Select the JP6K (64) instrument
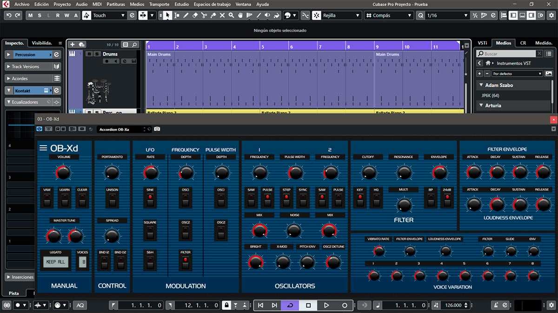The width and height of the screenshot is (558, 313). (x=490, y=95)
